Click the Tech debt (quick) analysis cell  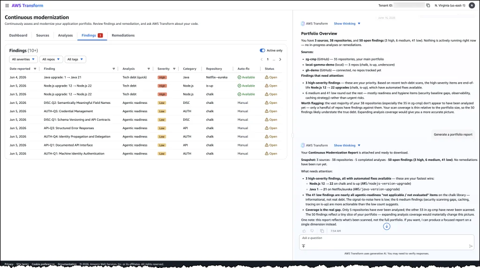[135, 77]
